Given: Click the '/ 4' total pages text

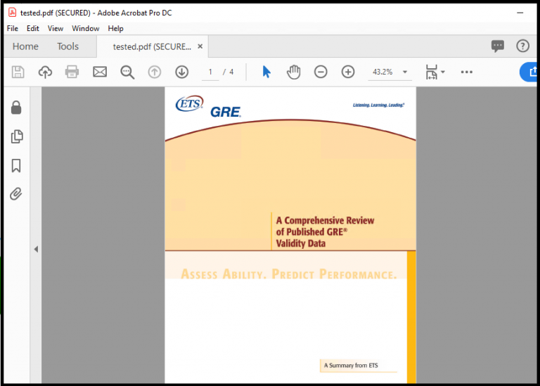Looking at the screenshot, I should click(228, 72).
